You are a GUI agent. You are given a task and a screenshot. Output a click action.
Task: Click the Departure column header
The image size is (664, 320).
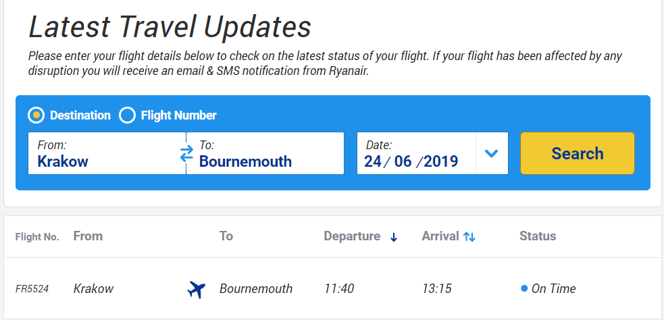[x=353, y=236]
